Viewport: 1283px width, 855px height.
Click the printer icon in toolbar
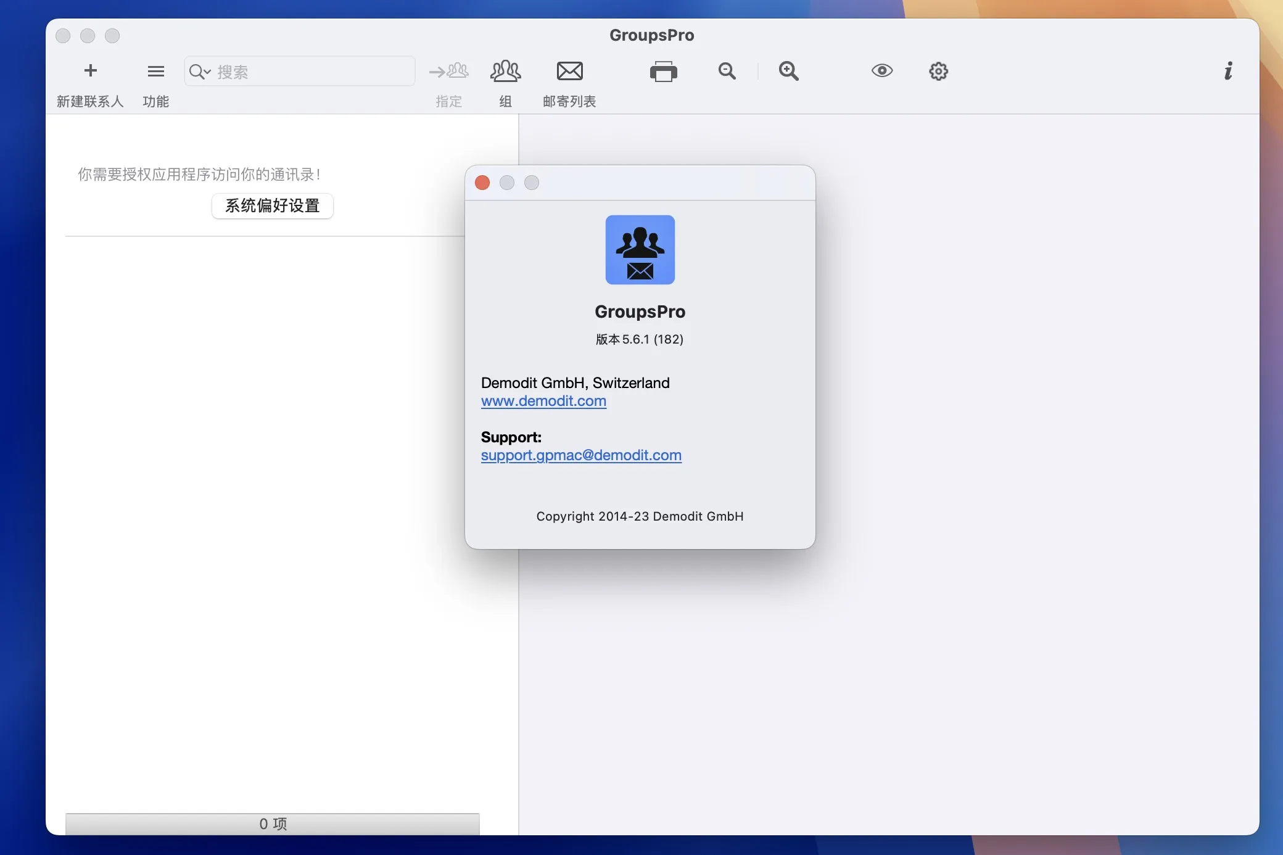(x=664, y=72)
